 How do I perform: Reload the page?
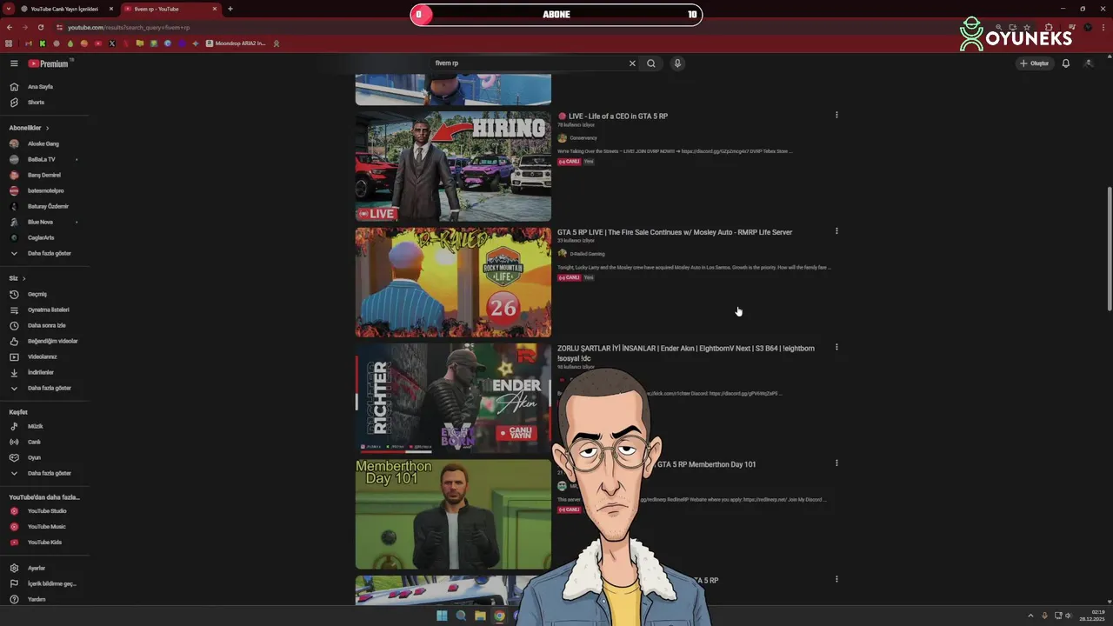(40, 27)
